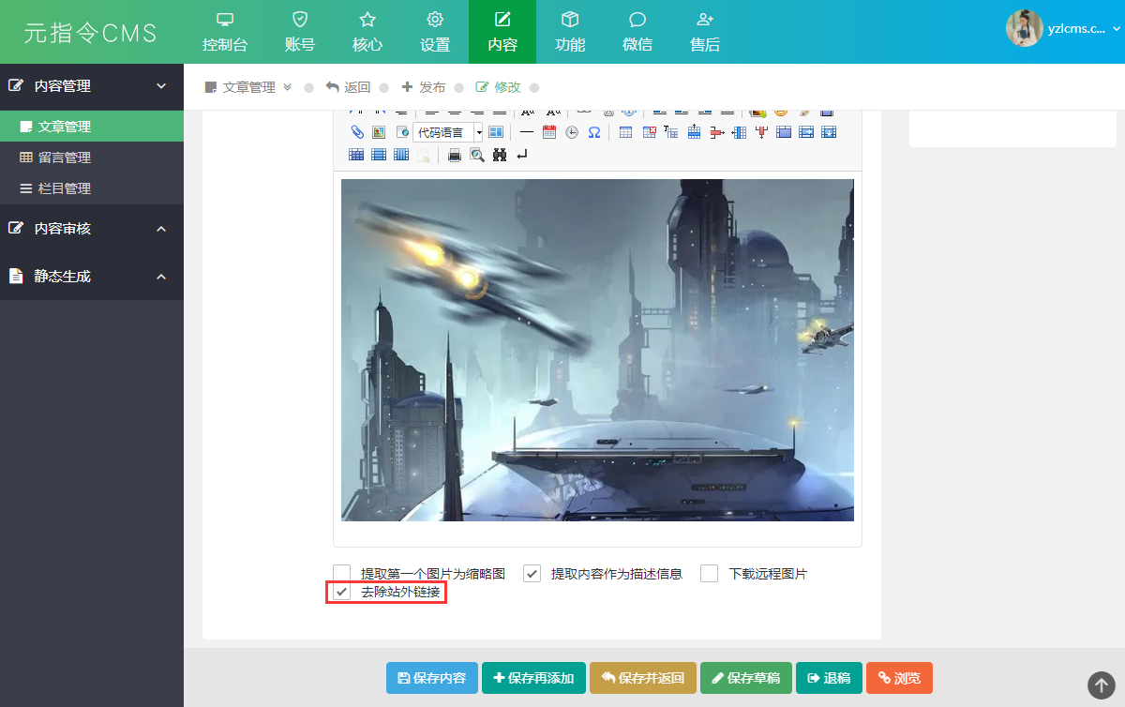
Task: Click the merge down cells icon
Action: point(829,132)
